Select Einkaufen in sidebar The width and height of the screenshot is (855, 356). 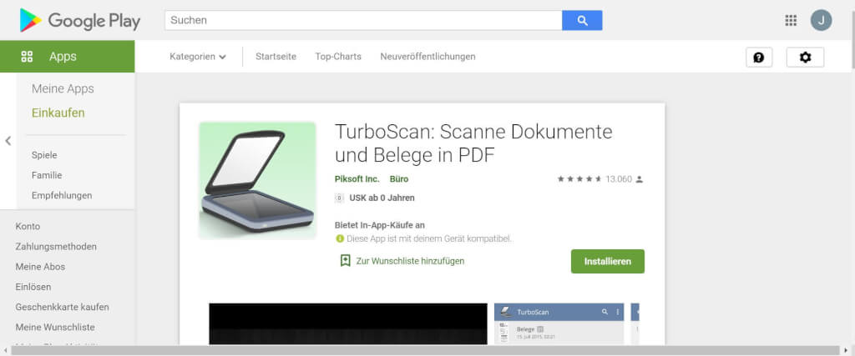pos(58,113)
